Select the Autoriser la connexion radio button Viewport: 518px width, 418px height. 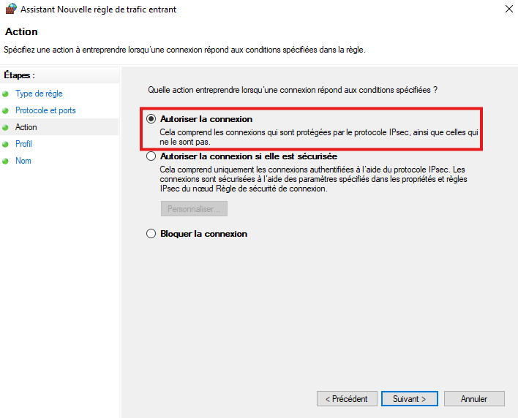(x=151, y=118)
